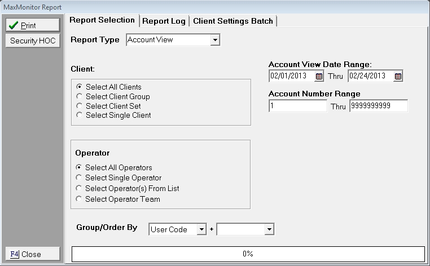The width and height of the screenshot is (430, 266).
Task: Open the User Code group-by dropdown
Action: click(x=201, y=229)
